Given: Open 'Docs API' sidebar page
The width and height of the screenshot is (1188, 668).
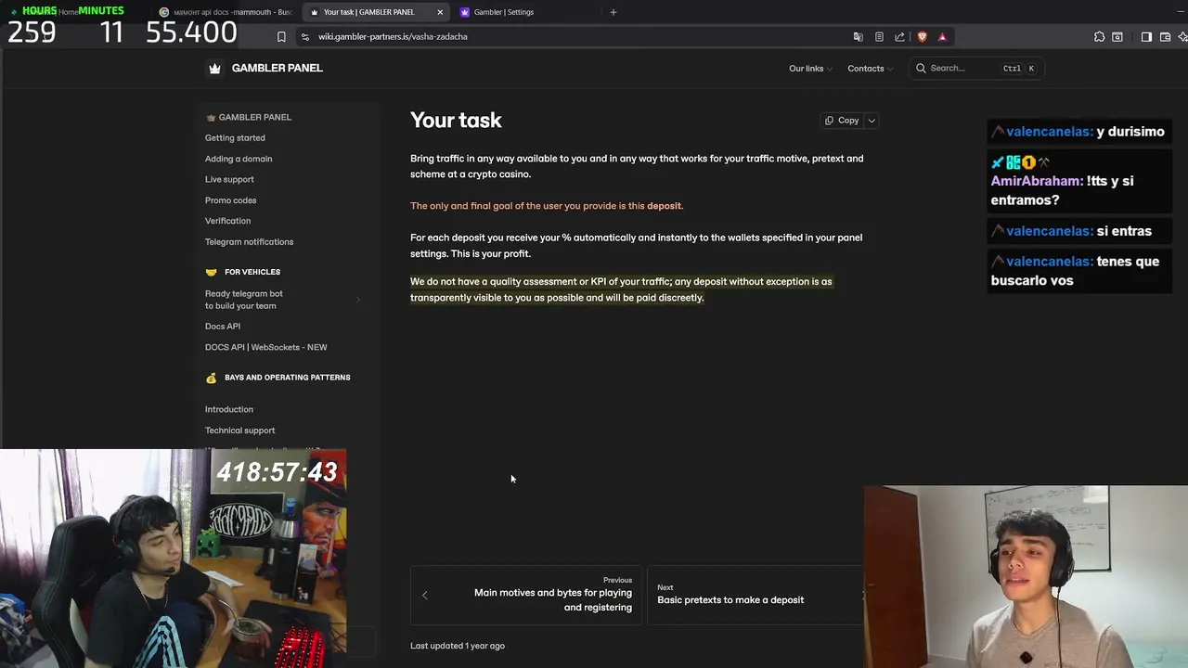Looking at the screenshot, I should 223,327.
